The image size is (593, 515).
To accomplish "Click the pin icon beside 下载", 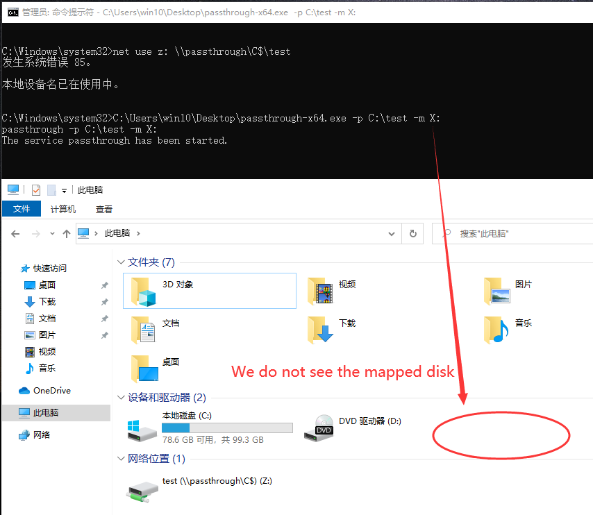I will pos(105,302).
